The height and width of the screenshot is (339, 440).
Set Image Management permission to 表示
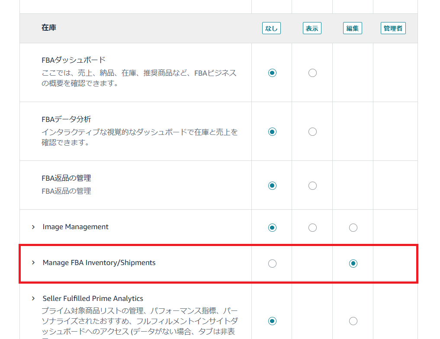coord(312,227)
